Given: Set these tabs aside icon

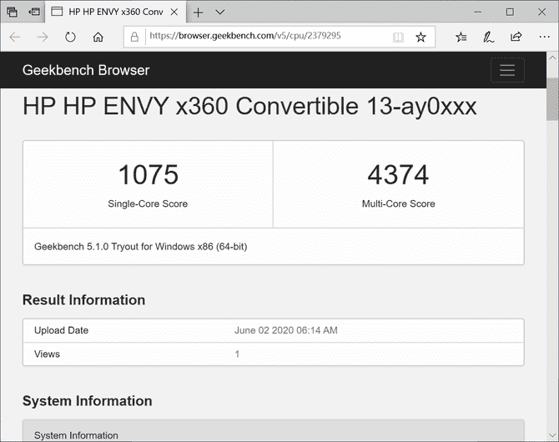Looking at the screenshot, I should click(34, 12).
